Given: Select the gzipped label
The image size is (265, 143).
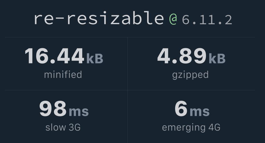Looking at the screenshot, I should tap(190, 75).
